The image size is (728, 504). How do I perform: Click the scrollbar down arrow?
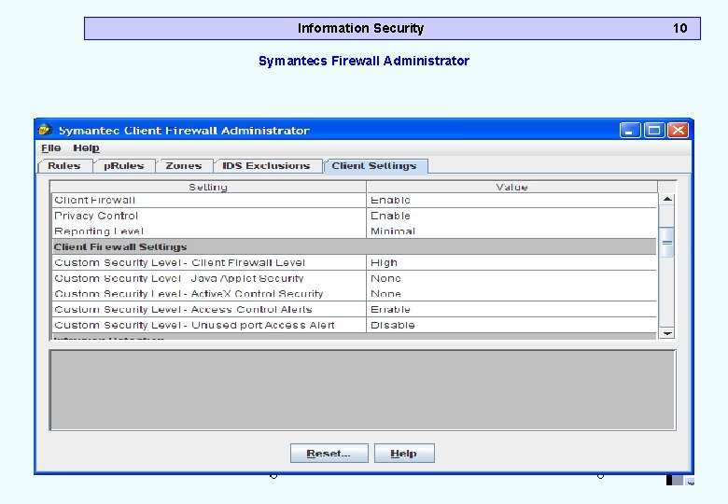click(667, 333)
